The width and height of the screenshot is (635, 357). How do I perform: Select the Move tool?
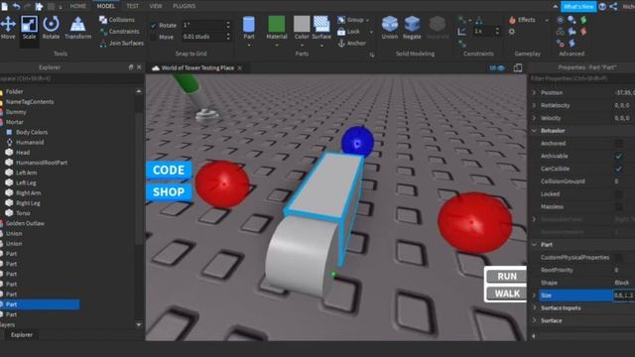pos(8,28)
